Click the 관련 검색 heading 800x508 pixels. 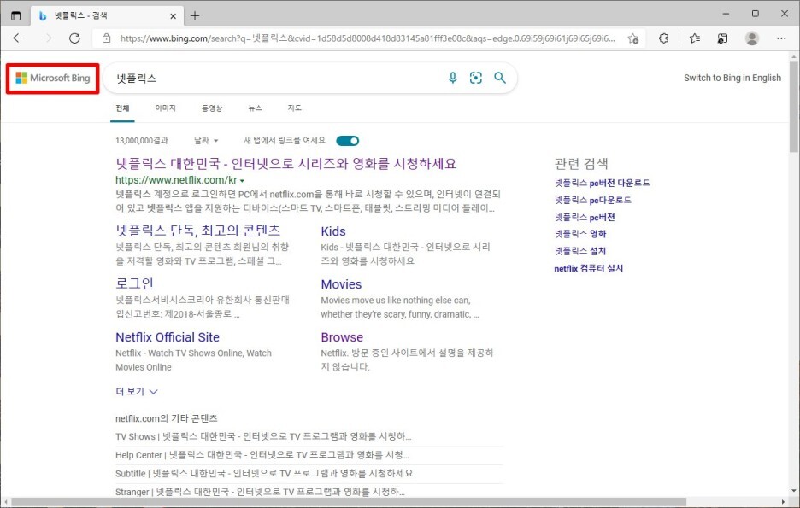[x=581, y=164]
